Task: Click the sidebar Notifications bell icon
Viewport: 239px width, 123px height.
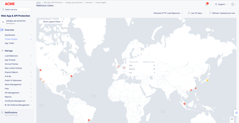Action: coord(2,113)
